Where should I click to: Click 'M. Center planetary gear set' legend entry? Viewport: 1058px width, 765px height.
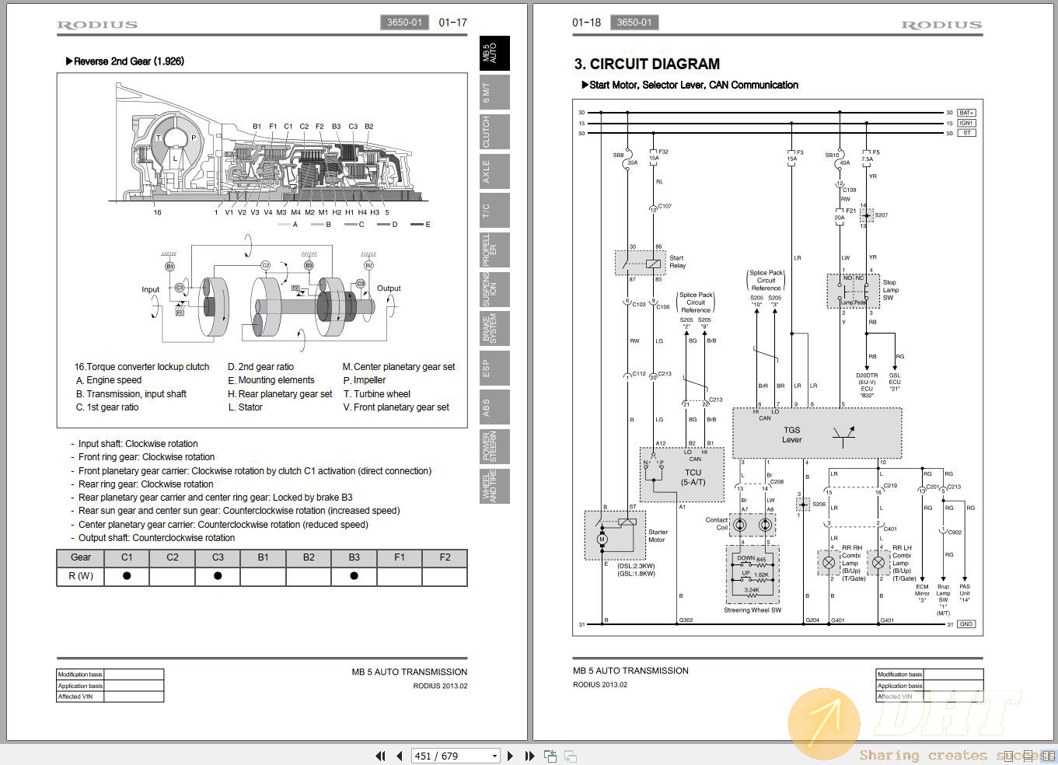pos(399,367)
